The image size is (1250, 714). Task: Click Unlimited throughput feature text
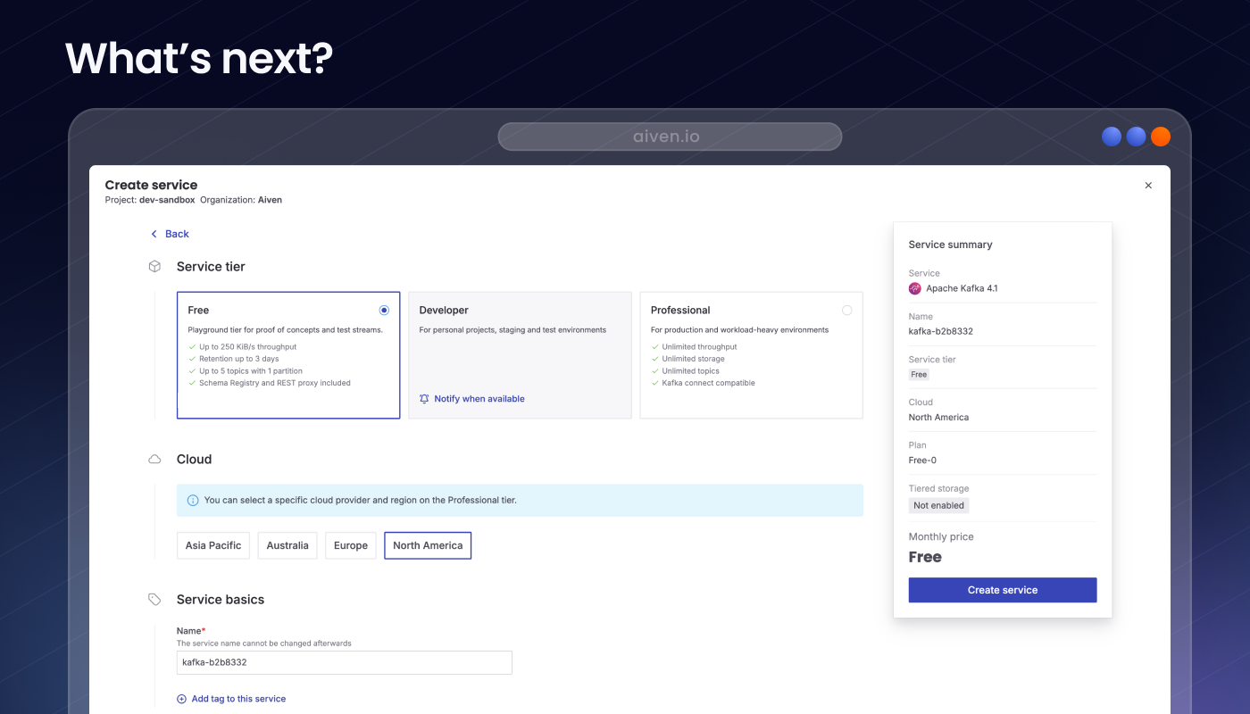click(699, 347)
